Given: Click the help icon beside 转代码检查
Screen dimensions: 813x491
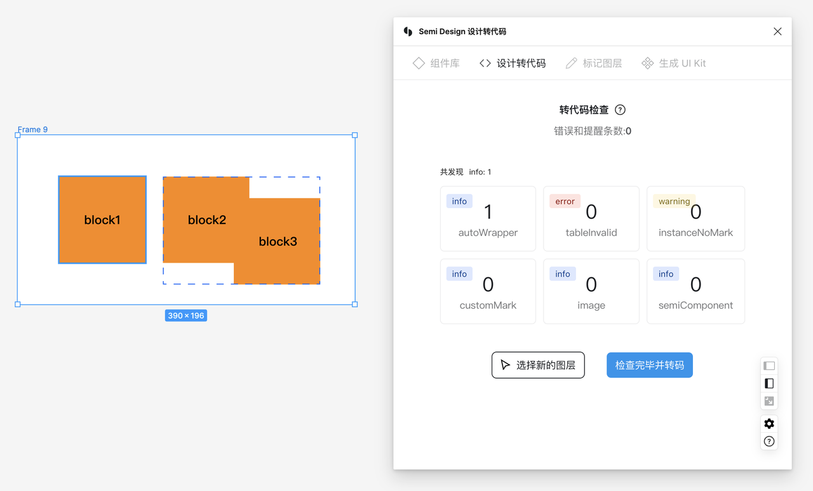Looking at the screenshot, I should (621, 110).
